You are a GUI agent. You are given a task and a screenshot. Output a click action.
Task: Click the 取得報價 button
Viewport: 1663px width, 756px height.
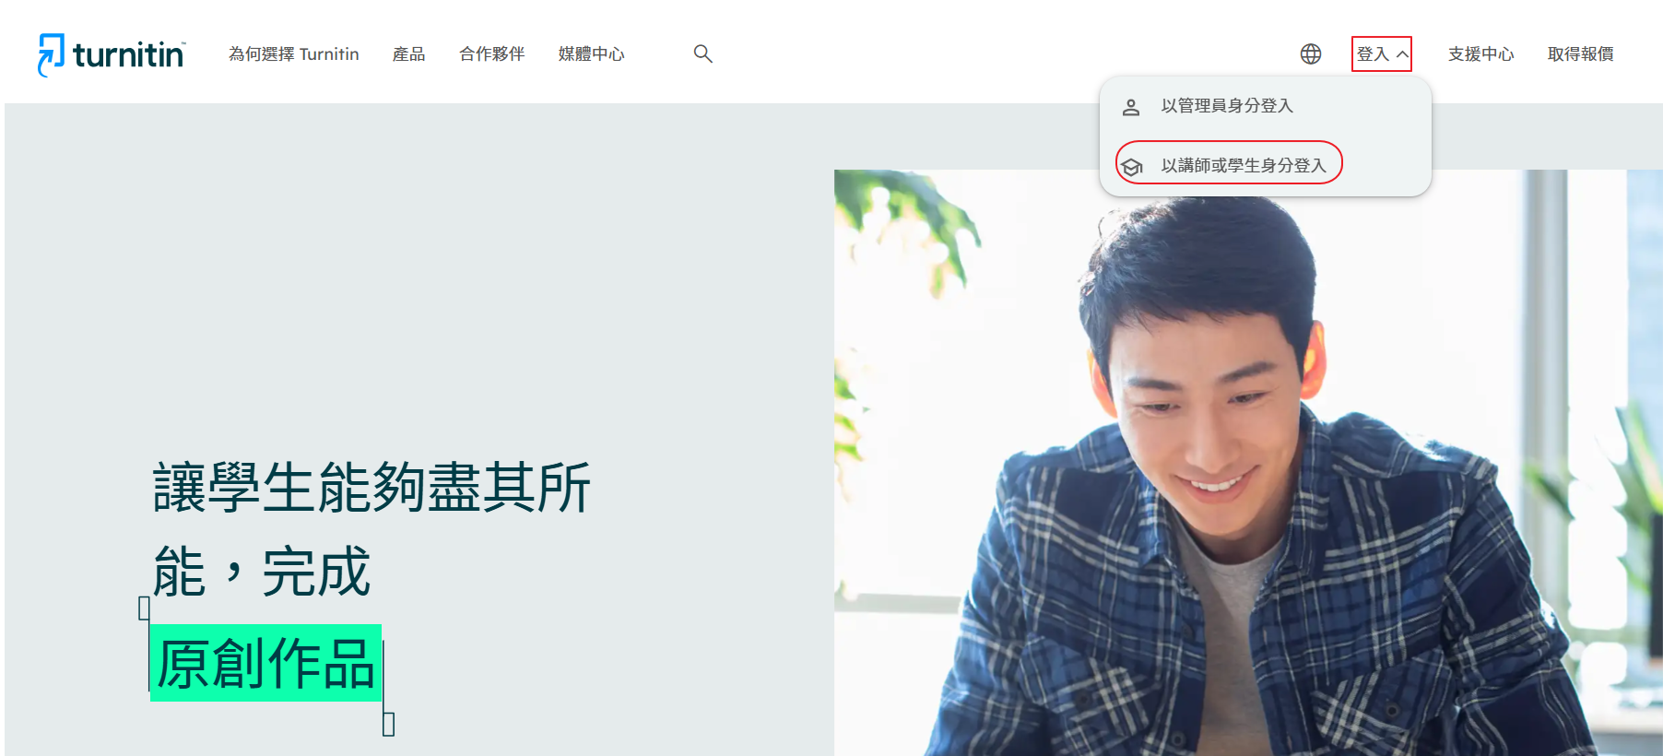(x=1580, y=54)
